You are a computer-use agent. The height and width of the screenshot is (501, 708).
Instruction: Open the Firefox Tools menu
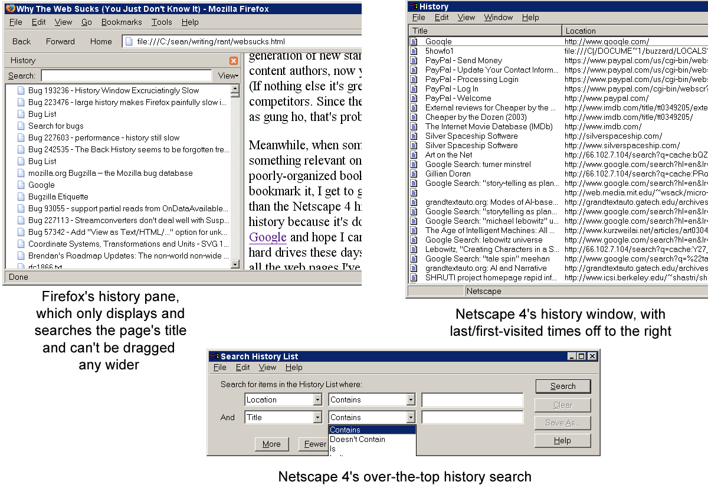(162, 22)
